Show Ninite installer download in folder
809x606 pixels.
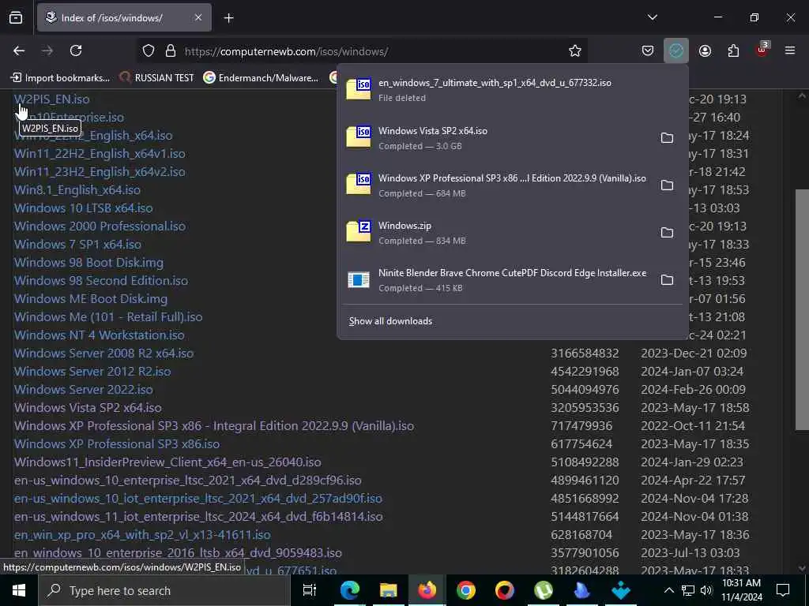[667, 280]
